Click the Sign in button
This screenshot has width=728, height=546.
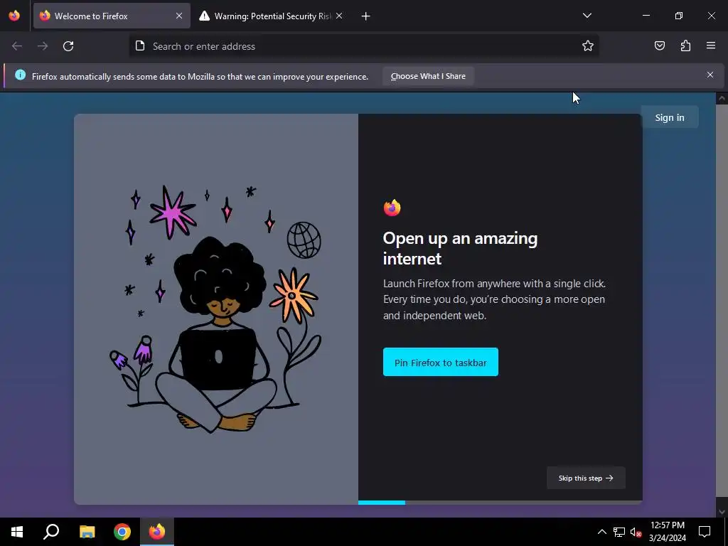[x=670, y=117]
